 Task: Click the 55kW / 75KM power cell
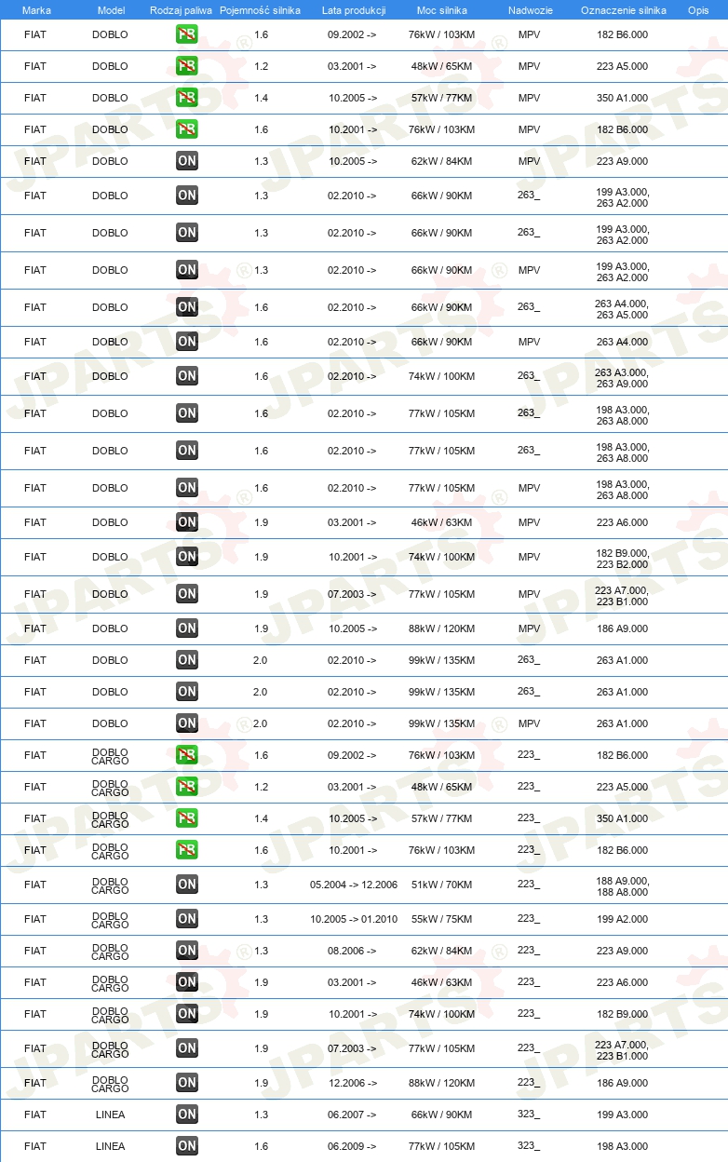coord(441,919)
